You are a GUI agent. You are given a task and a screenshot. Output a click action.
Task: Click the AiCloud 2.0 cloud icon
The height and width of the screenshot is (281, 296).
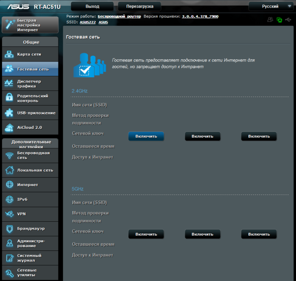9,128
